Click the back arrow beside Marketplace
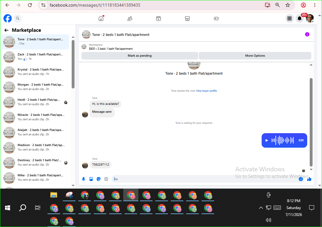This screenshot has height=227, width=322. point(7,30)
